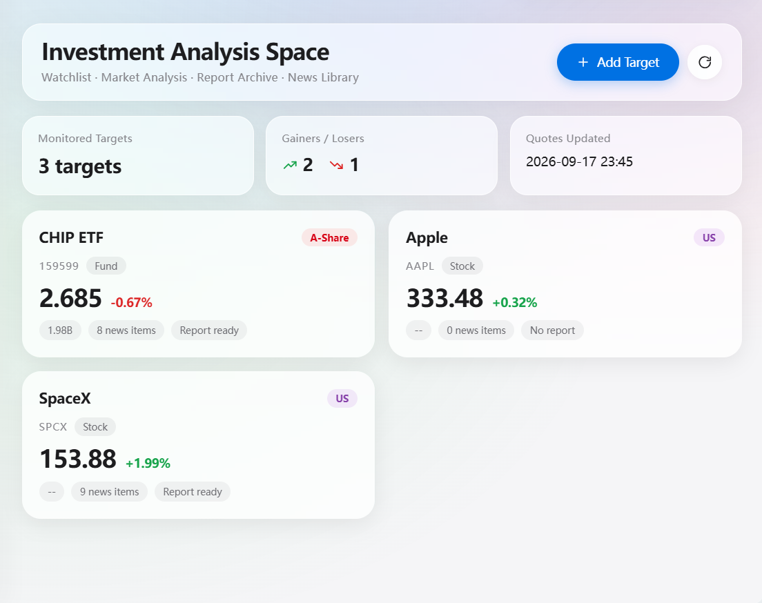Click the US badge on SpaceX card
The height and width of the screenshot is (603, 762).
342,399
